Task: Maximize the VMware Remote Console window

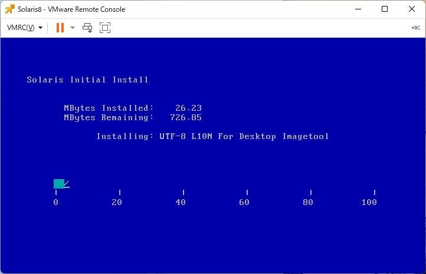Action: pos(385,9)
